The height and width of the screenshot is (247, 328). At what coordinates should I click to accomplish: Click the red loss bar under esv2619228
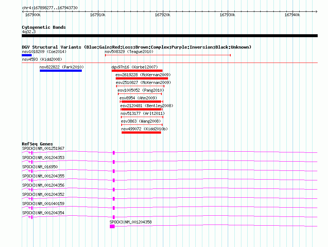tap(142, 78)
